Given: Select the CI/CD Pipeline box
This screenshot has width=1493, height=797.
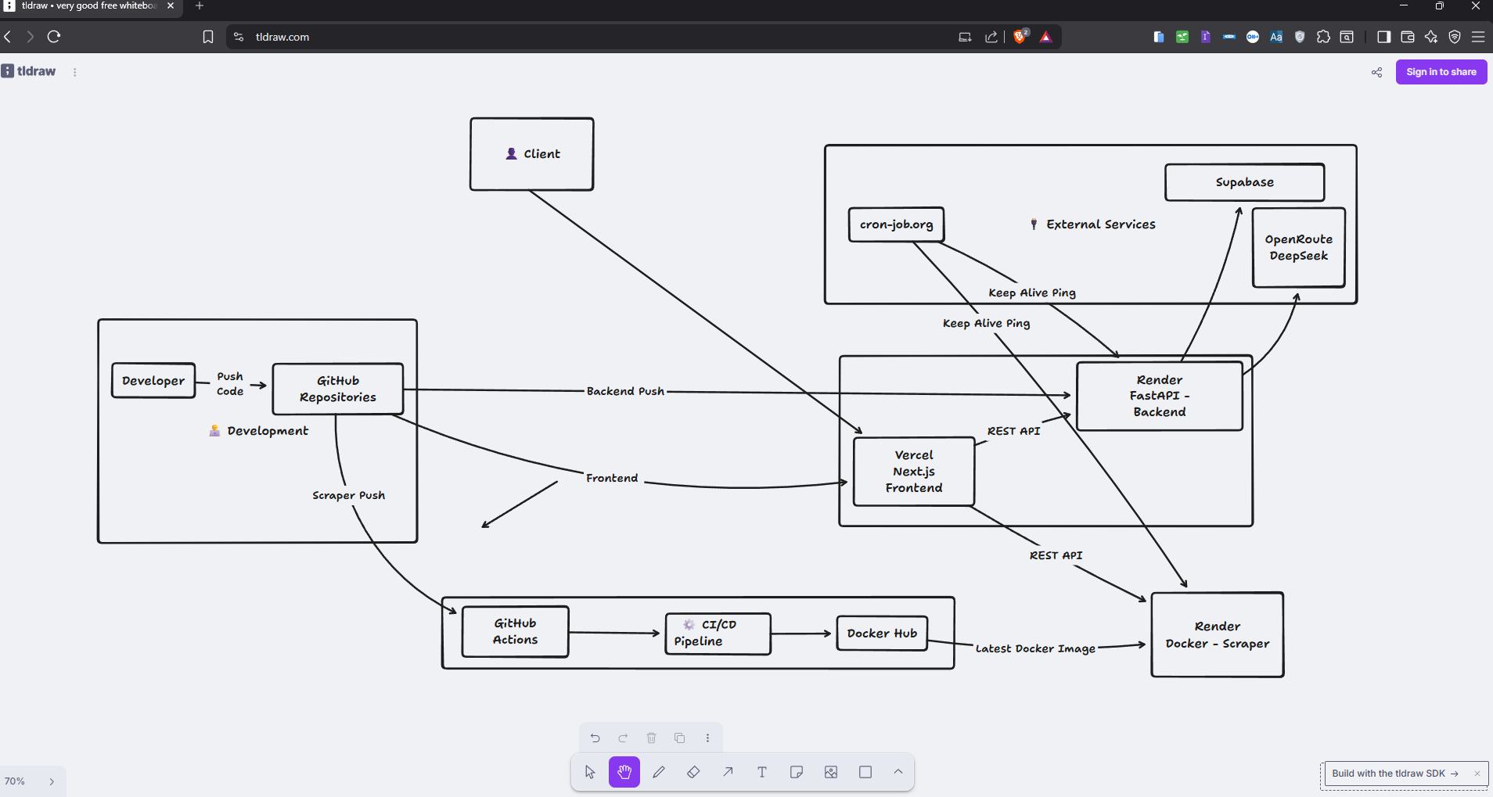Looking at the screenshot, I should coord(718,634).
